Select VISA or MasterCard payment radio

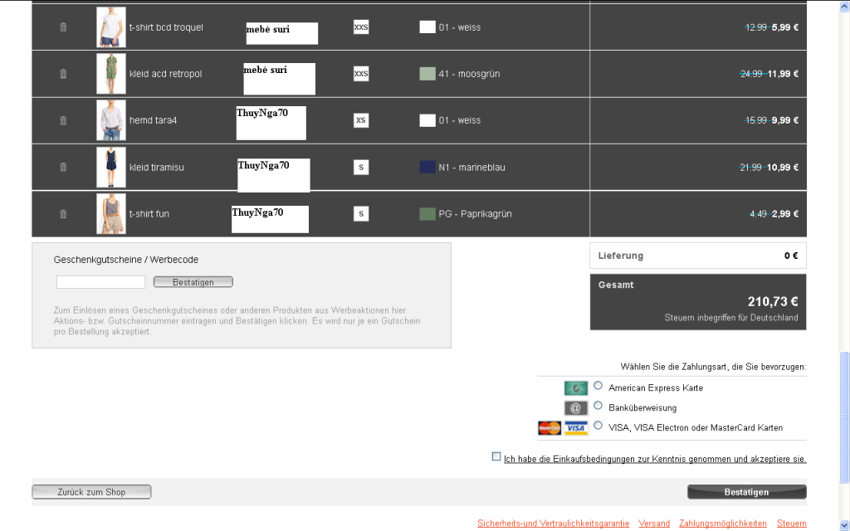coord(598,426)
